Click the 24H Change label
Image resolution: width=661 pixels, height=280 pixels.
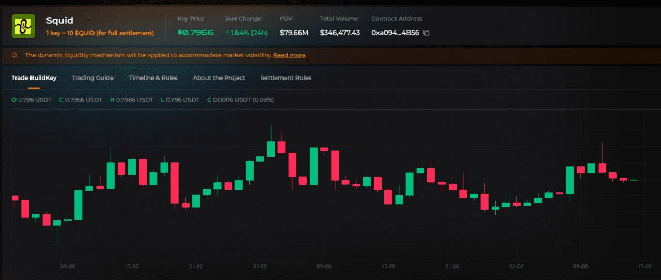pos(243,19)
